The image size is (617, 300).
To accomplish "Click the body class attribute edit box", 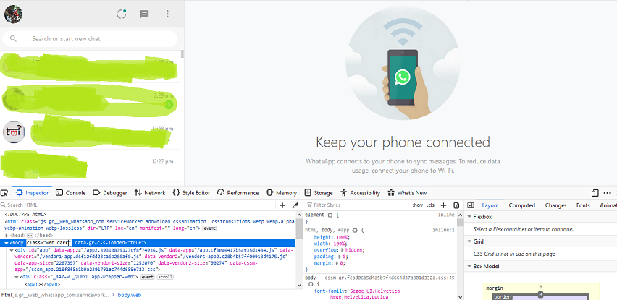I will tap(49, 243).
